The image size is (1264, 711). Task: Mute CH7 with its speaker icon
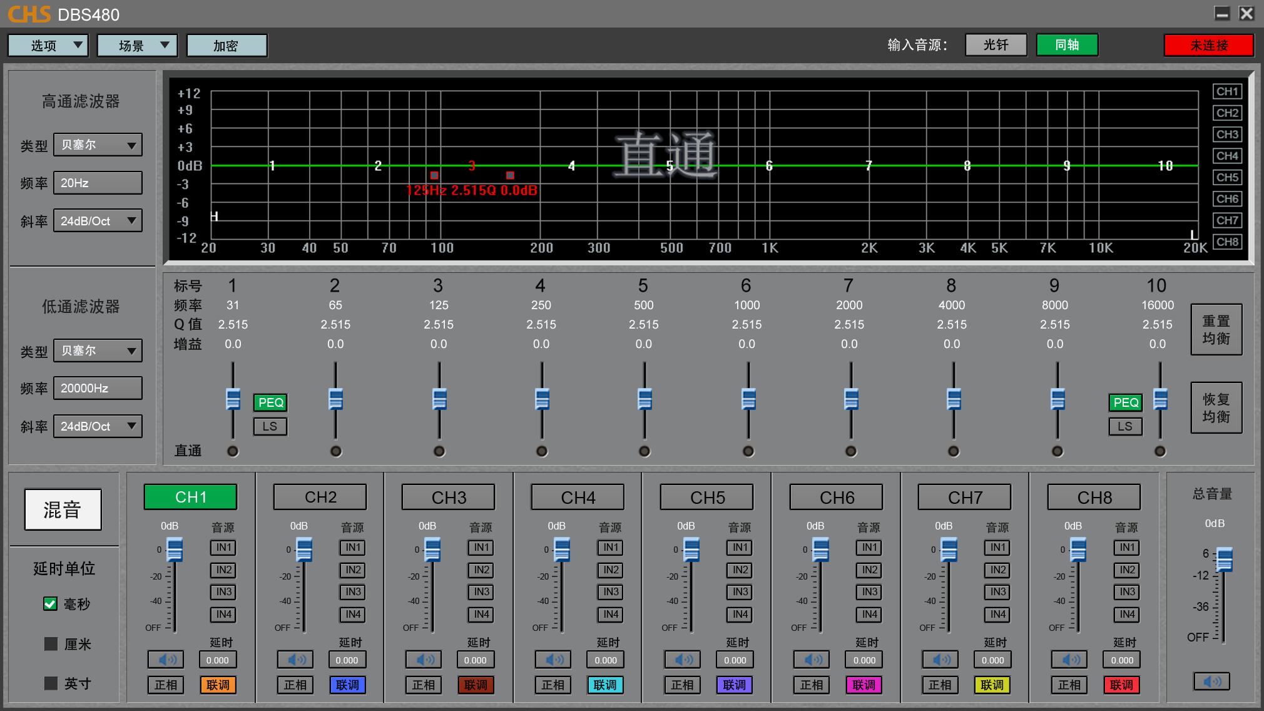[940, 660]
